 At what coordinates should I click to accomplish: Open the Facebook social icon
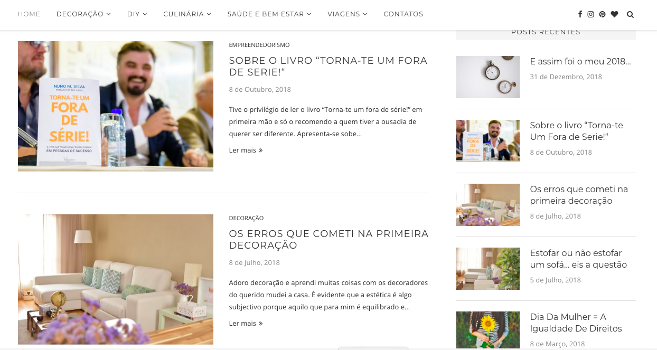(580, 14)
